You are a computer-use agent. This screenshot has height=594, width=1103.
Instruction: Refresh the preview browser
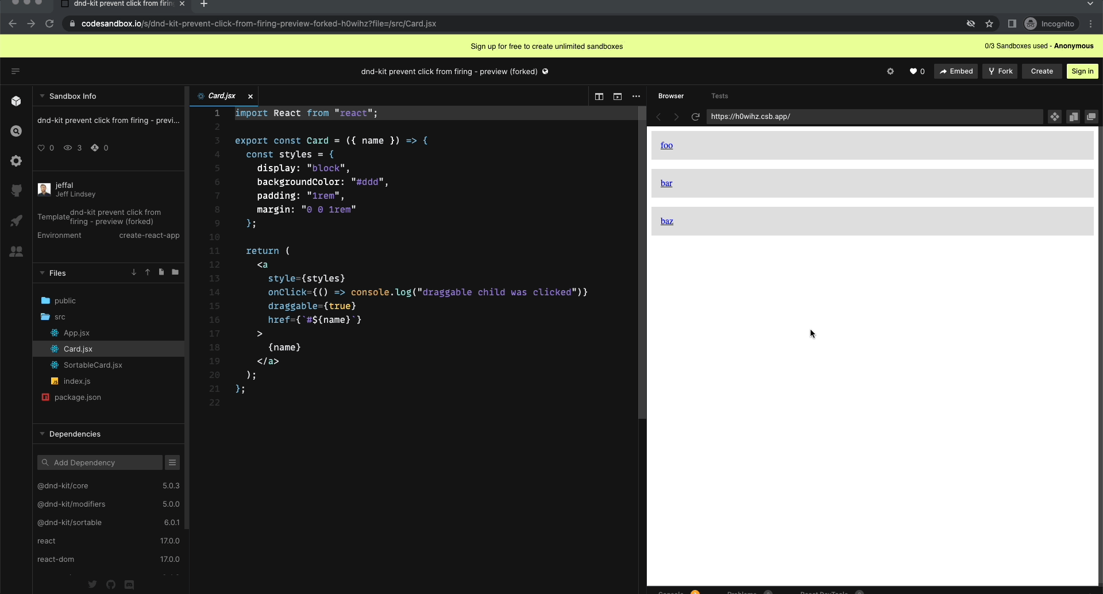(x=696, y=117)
